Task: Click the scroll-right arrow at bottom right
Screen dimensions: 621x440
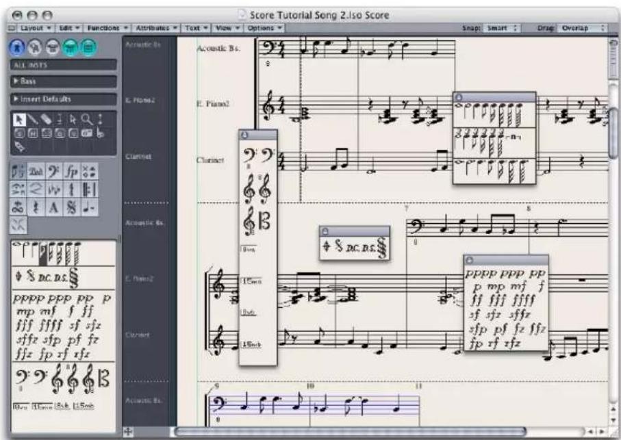Action: pos(603,431)
